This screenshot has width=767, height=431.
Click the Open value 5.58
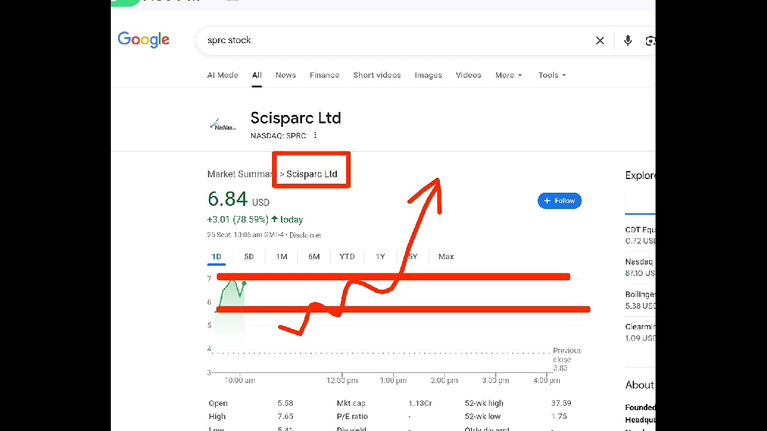pos(285,403)
